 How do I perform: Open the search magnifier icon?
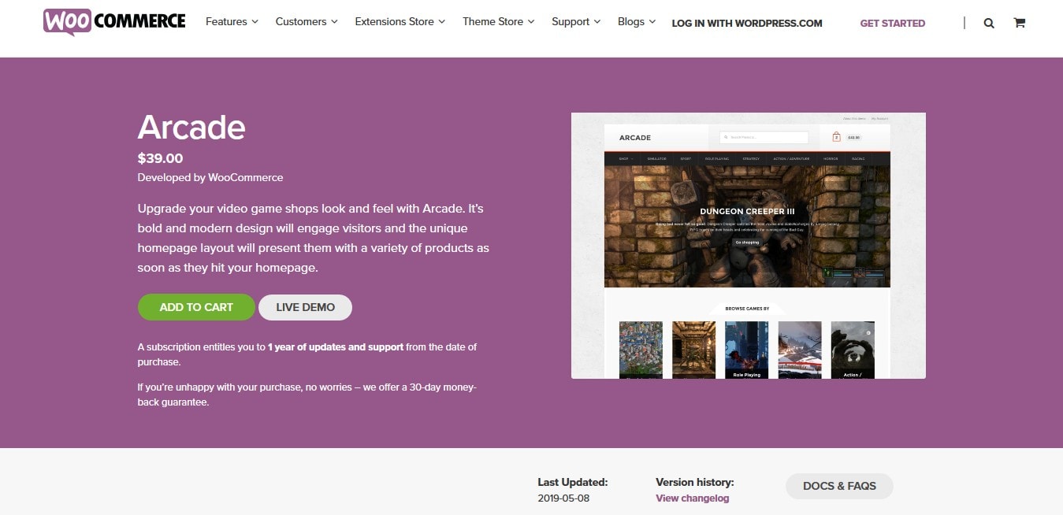tap(989, 23)
